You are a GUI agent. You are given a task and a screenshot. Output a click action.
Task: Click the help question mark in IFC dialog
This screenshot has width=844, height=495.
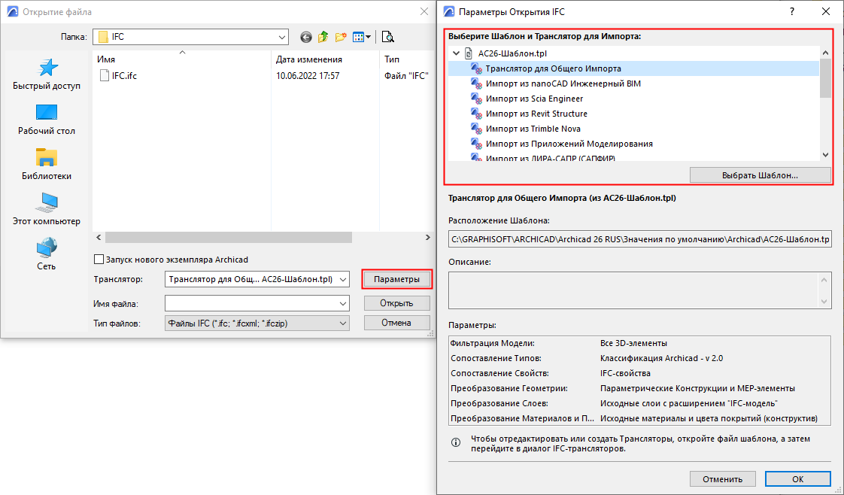[792, 12]
